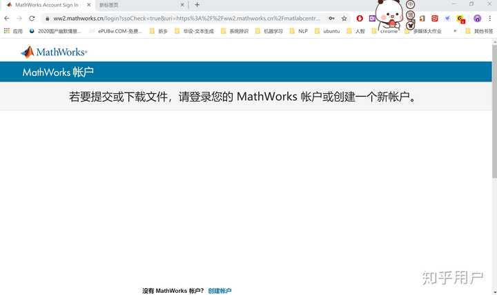Reload the MathWorks sign-in page
The height and width of the screenshot is (295, 497).
coord(32,19)
